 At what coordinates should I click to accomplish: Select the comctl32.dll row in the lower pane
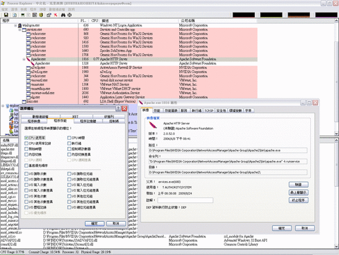point(167,244)
